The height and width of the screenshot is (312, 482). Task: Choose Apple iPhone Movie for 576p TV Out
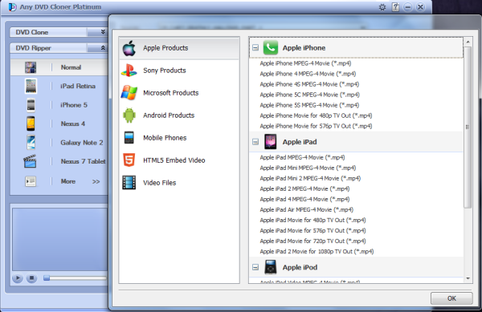pos(316,126)
